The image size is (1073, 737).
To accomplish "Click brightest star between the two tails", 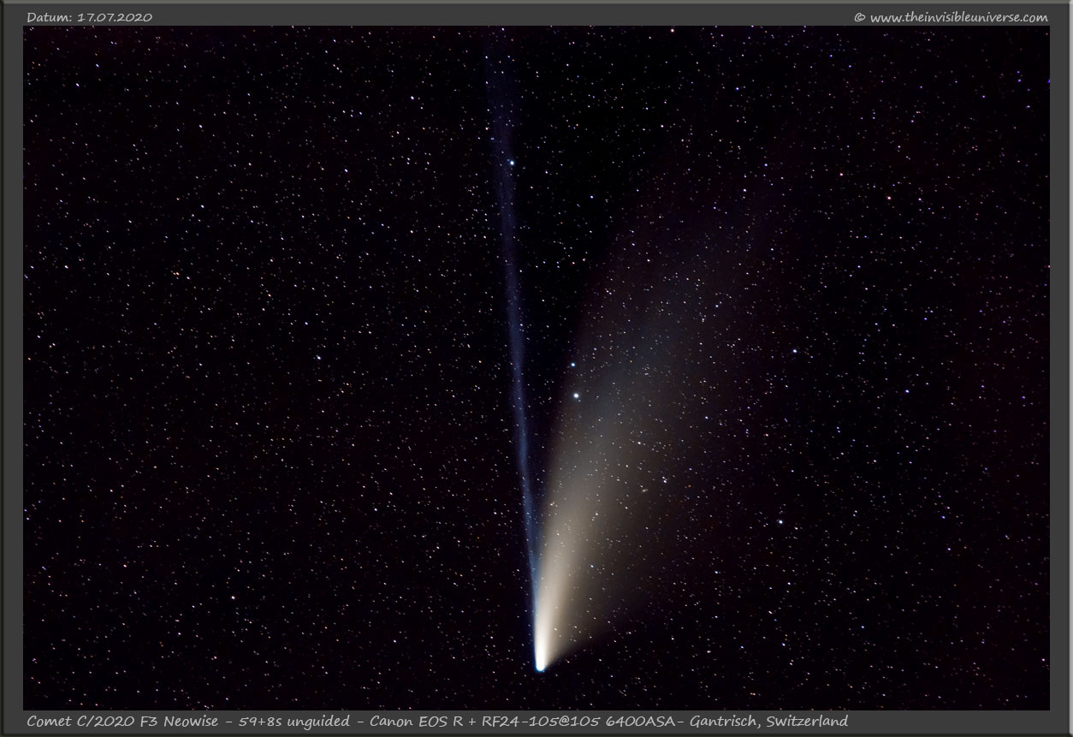I will 577,395.
